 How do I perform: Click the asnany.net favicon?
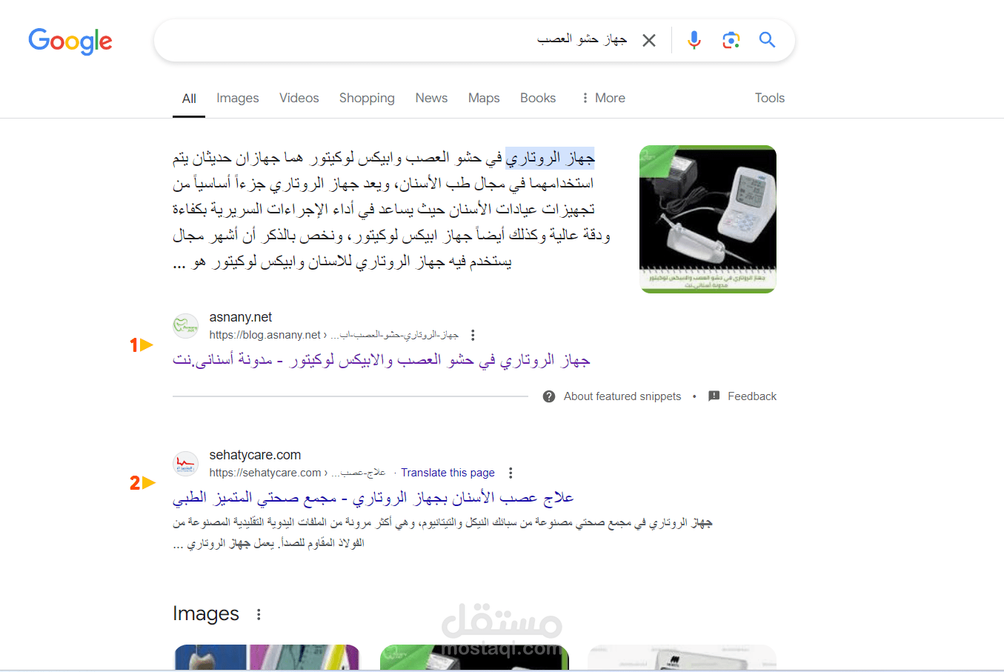coord(185,326)
